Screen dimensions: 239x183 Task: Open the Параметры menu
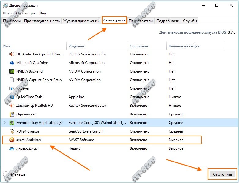(26, 13)
